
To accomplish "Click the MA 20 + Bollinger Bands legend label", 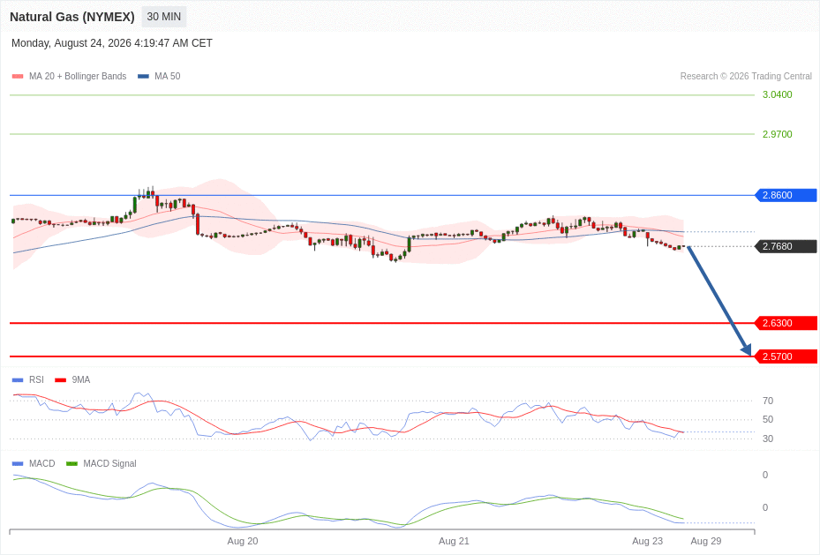I will click(78, 76).
